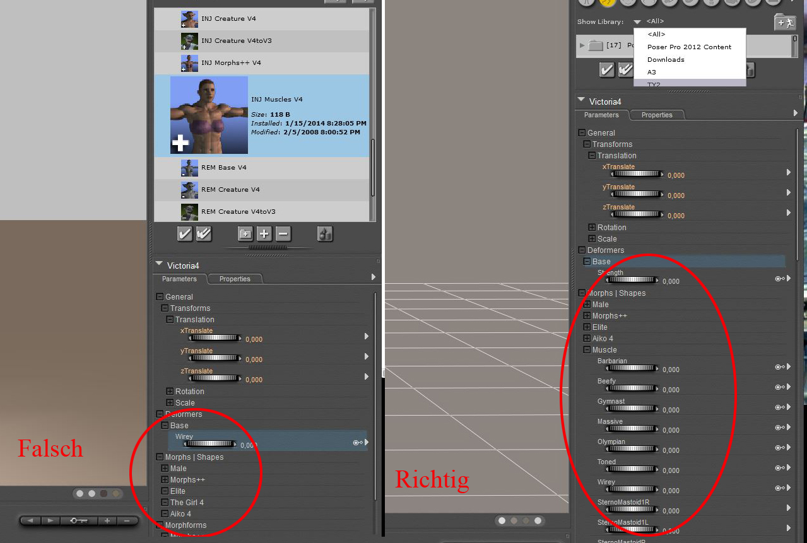Click INJ Muscles V4 preview thumbnail
807x543 pixels.
click(209, 115)
